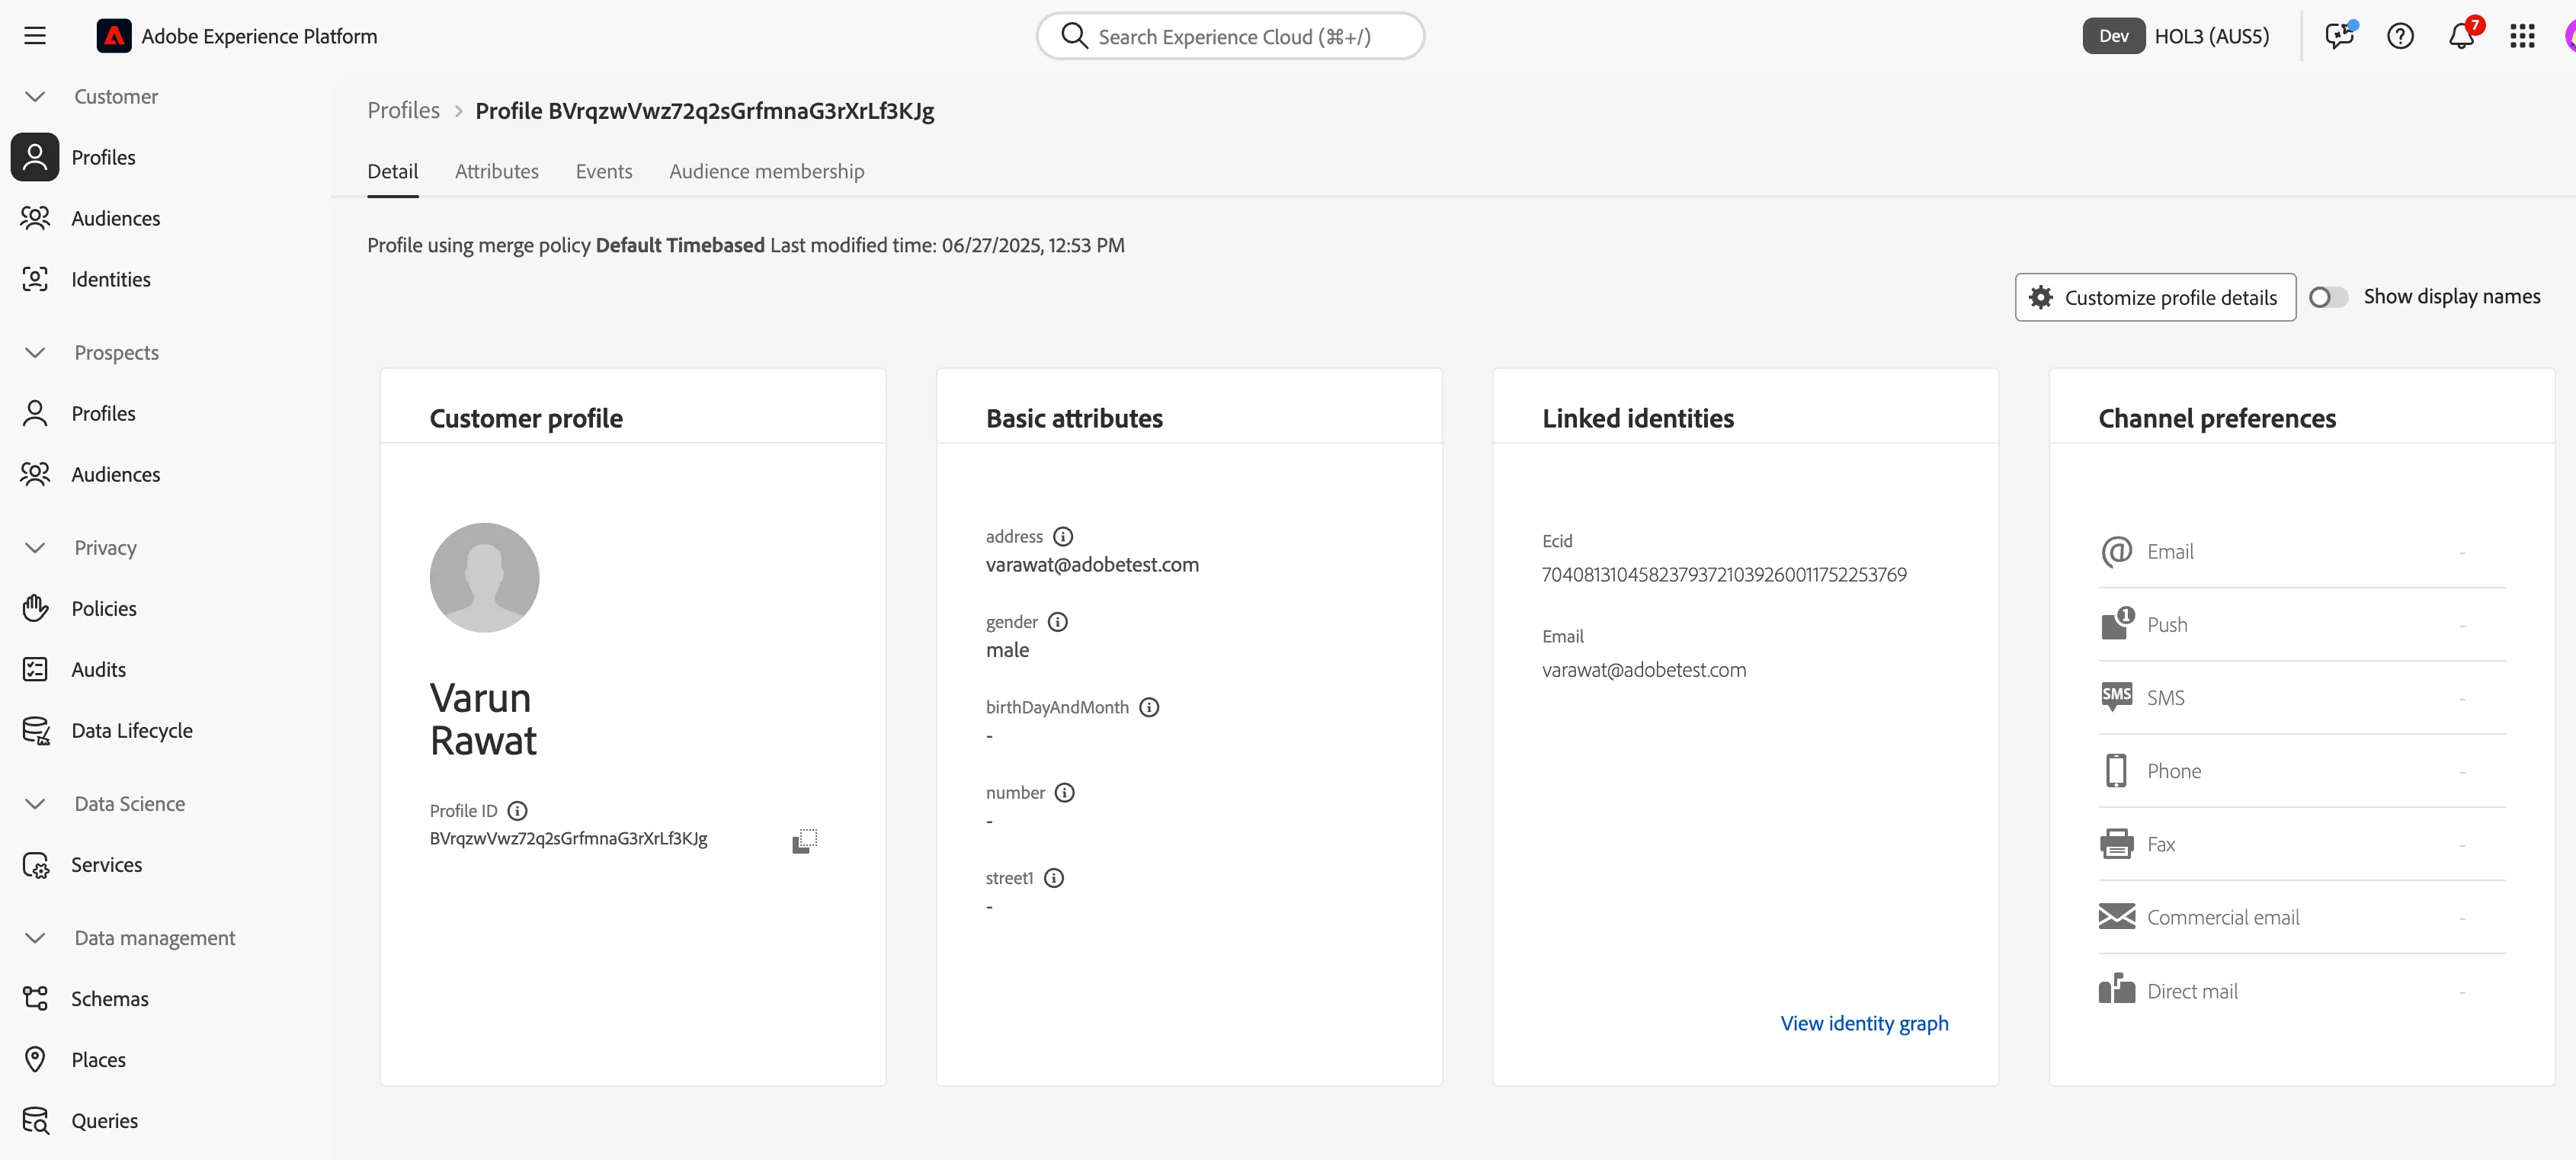Collapse the Prospects section

coord(35,353)
